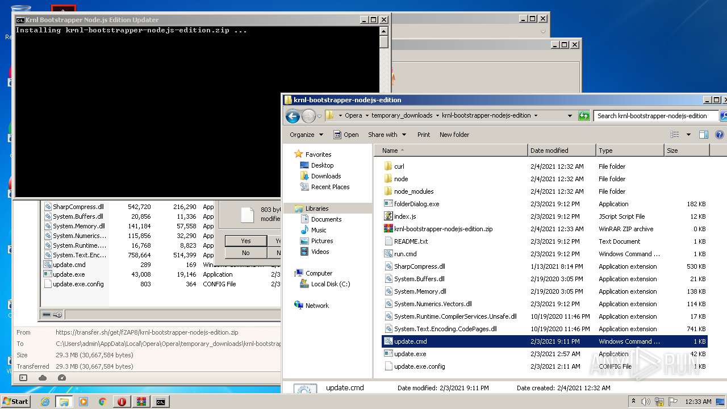Select the curl folder
727x409 pixels.
tap(399, 166)
